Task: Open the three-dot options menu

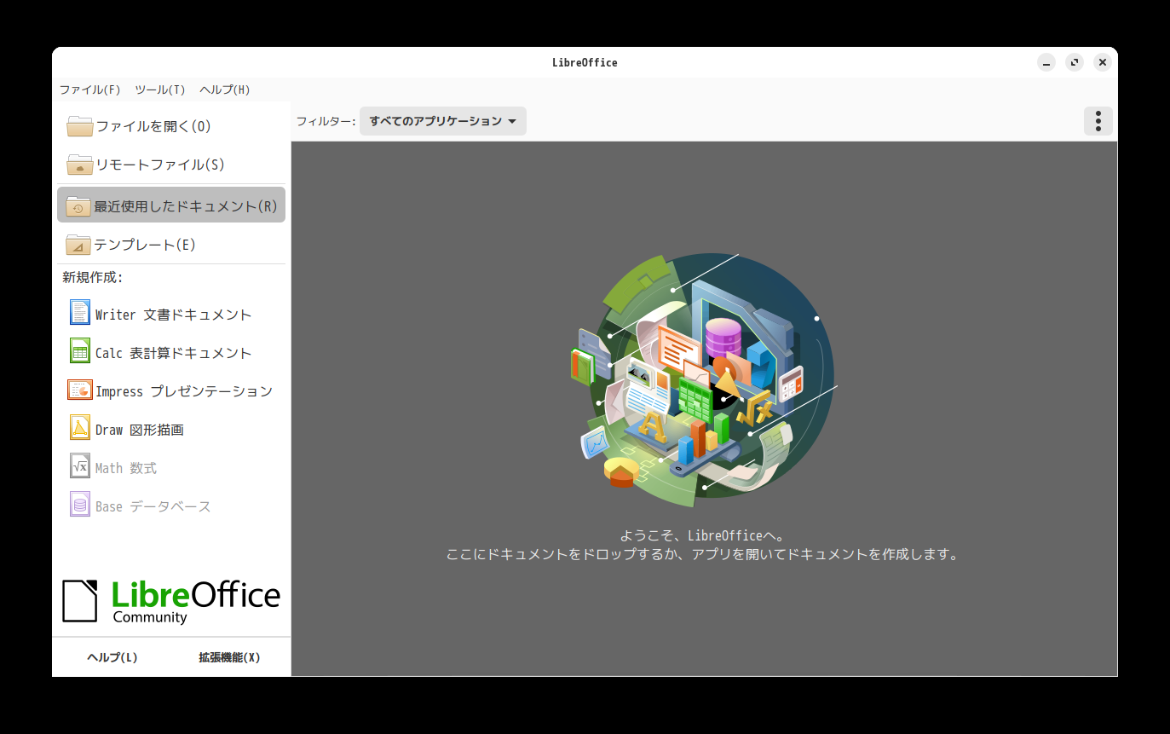Action: 1098,120
